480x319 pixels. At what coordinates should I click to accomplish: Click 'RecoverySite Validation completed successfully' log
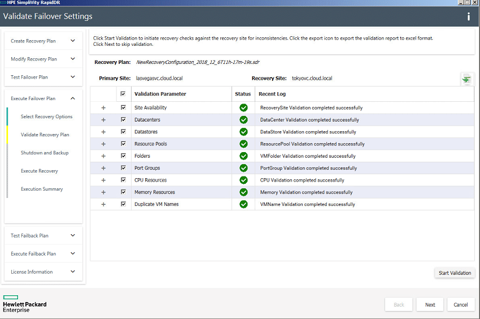tap(311, 107)
